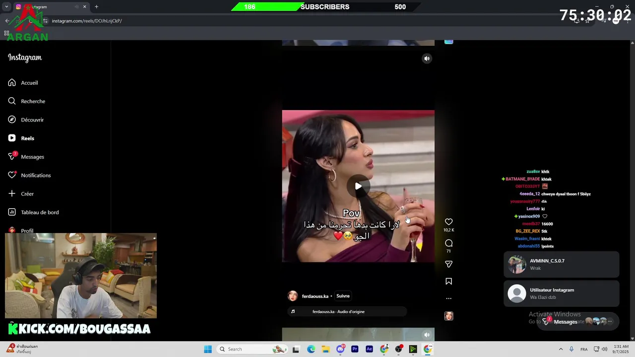The height and width of the screenshot is (357, 635).
Task: Open File Explorer from taskbar
Action: pyautogui.click(x=325, y=349)
